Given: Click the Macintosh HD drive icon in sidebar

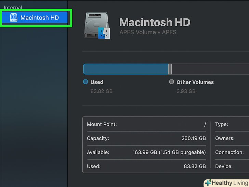Looking at the screenshot, I should point(13,17).
